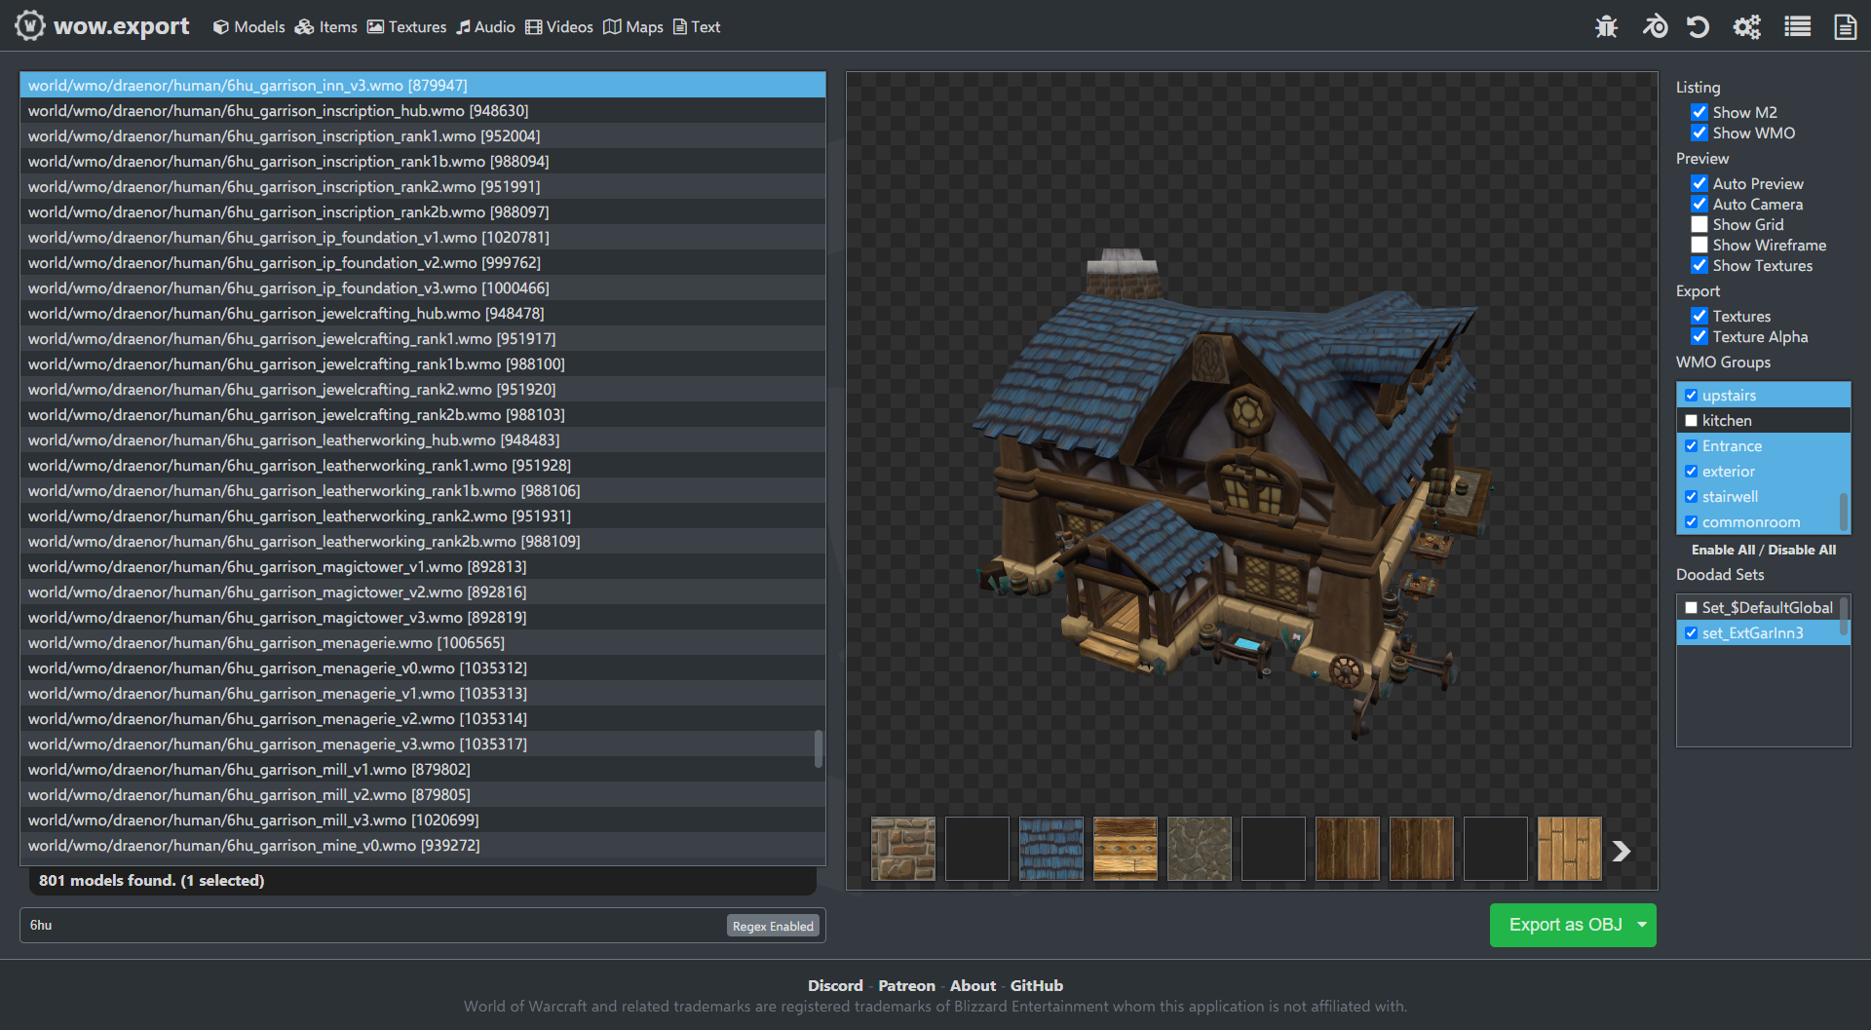Enable the Show Grid checkbox
The width and height of the screenshot is (1871, 1030).
click(1699, 225)
